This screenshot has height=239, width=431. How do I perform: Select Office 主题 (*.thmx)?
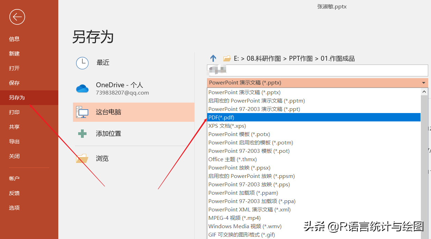click(x=314, y=159)
